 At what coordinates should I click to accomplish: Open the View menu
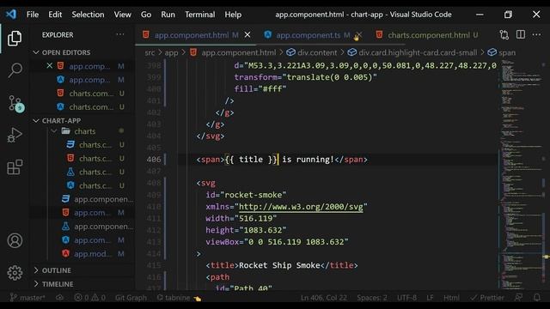point(122,15)
